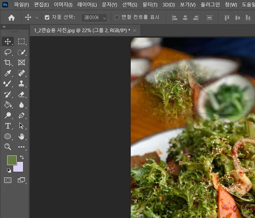Open the 3D(D) menu

tap(169, 5)
